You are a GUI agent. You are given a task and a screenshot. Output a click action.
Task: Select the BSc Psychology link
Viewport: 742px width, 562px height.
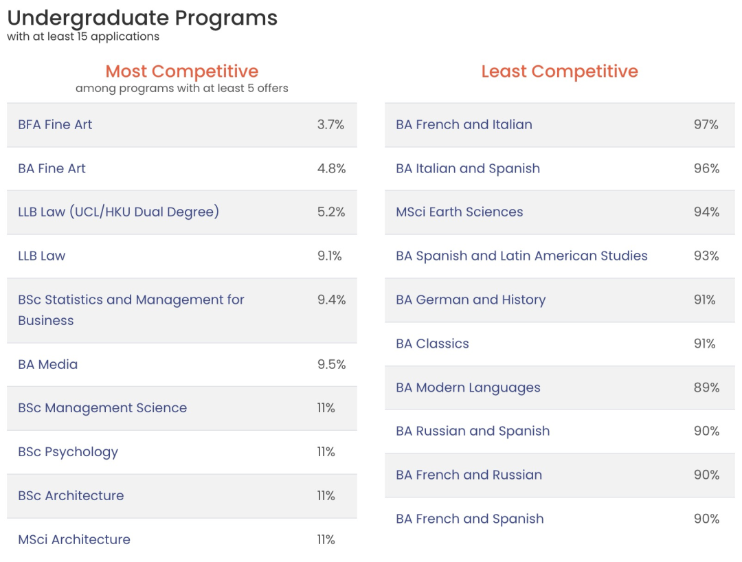pyautogui.click(x=68, y=452)
